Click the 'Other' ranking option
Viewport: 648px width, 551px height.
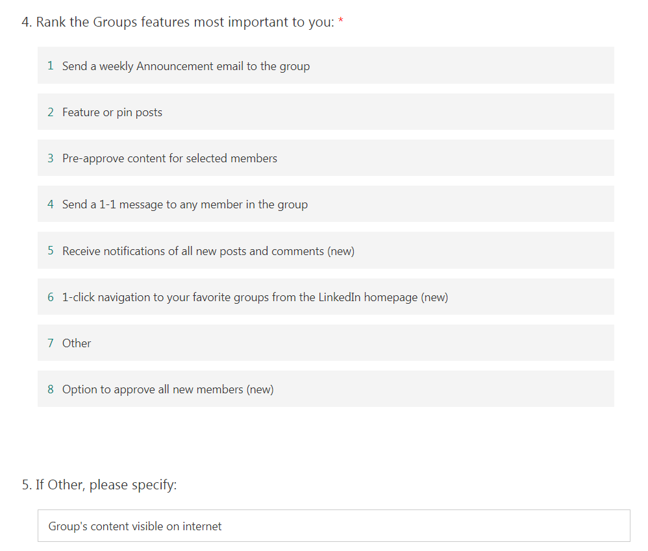[326, 343]
